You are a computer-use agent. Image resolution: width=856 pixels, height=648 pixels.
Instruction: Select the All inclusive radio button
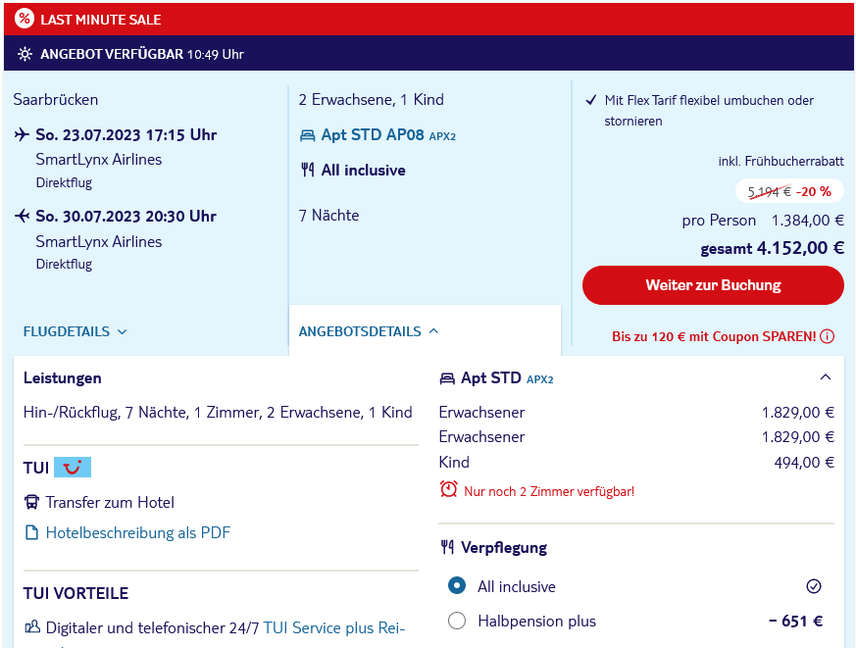coord(456,586)
